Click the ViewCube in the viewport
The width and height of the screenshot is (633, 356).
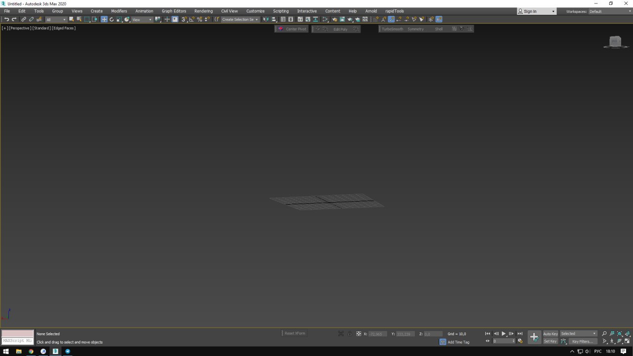pos(615,42)
